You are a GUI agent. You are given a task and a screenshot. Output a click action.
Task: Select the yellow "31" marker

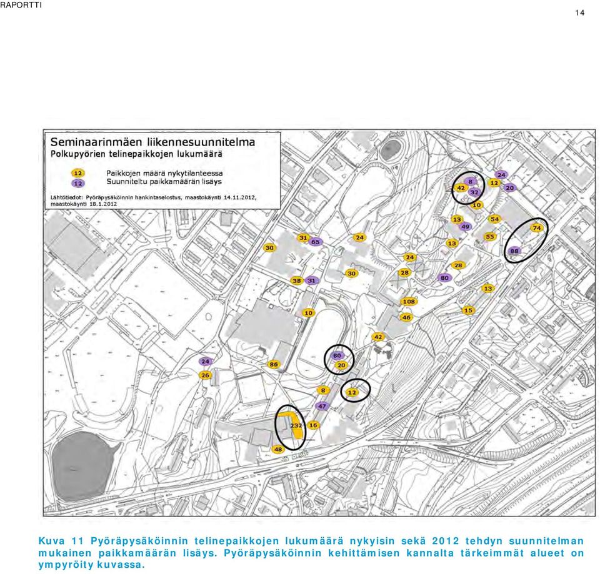303,238
